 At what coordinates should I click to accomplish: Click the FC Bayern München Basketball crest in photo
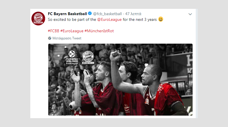88,57
